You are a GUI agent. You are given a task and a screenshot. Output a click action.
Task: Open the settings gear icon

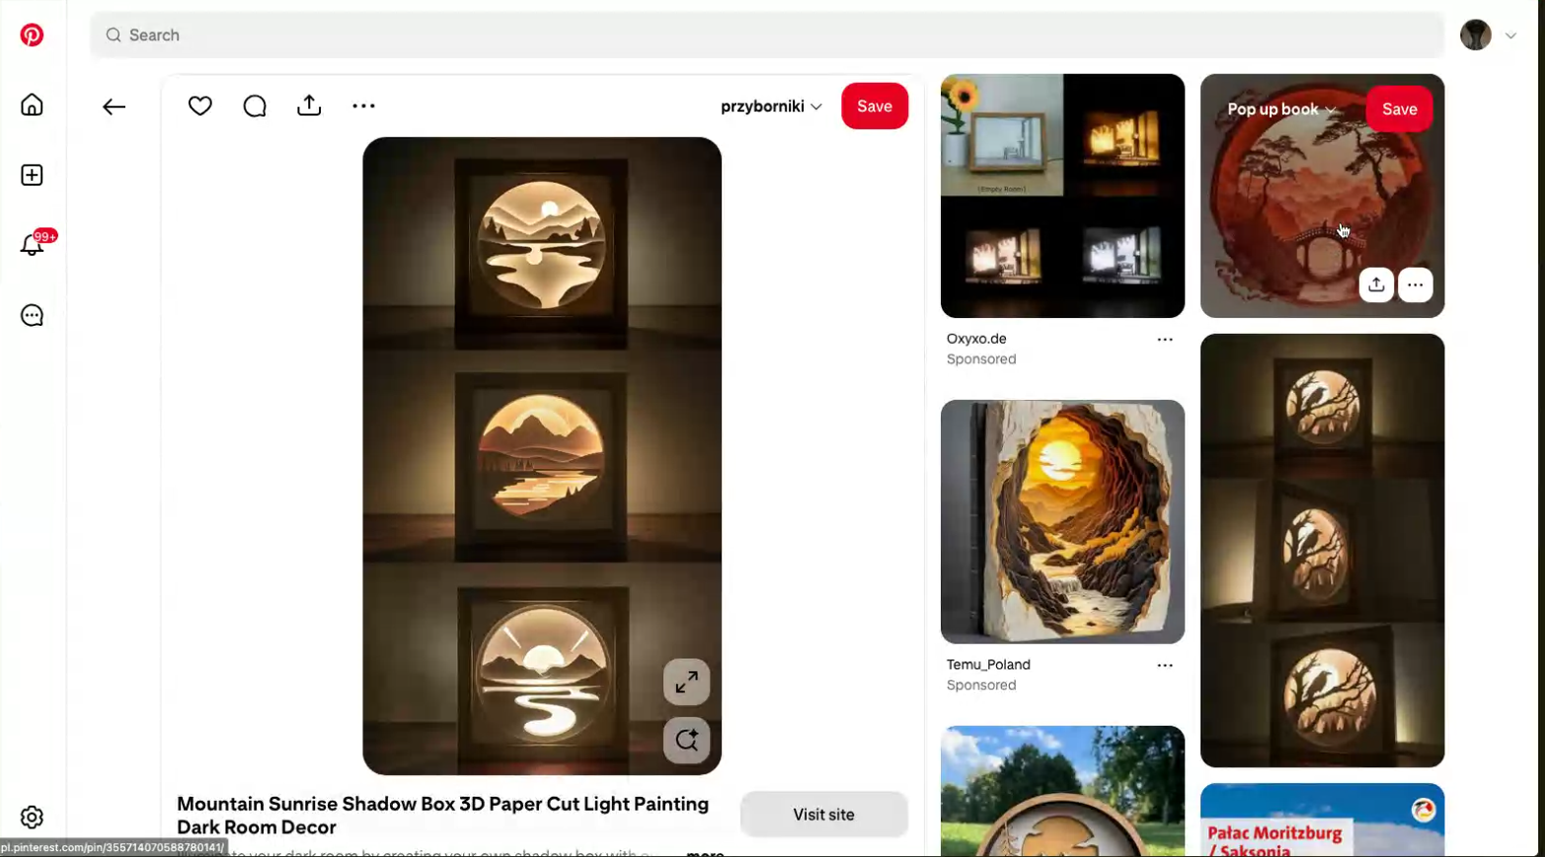(x=32, y=817)
